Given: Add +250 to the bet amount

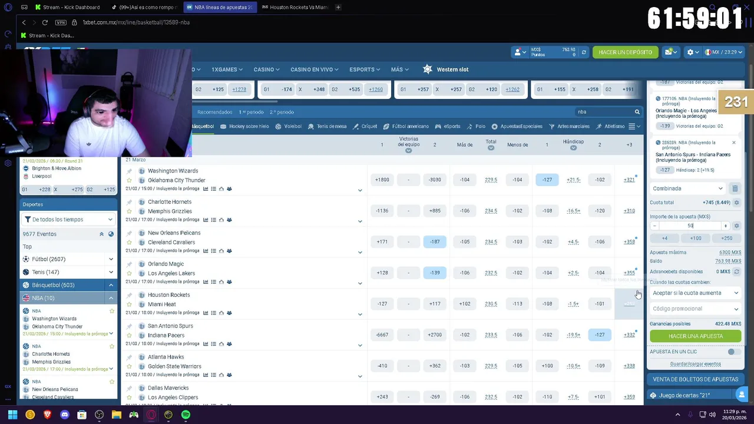Looking at the screenshot, I should click(x=726, y=238).
